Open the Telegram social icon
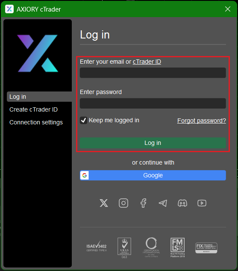 pyautogui.click(x=163, y=203)
